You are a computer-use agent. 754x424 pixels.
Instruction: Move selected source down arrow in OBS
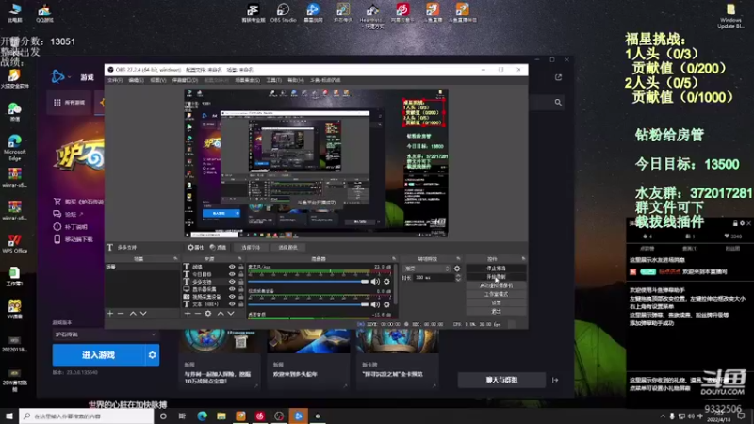231,314
